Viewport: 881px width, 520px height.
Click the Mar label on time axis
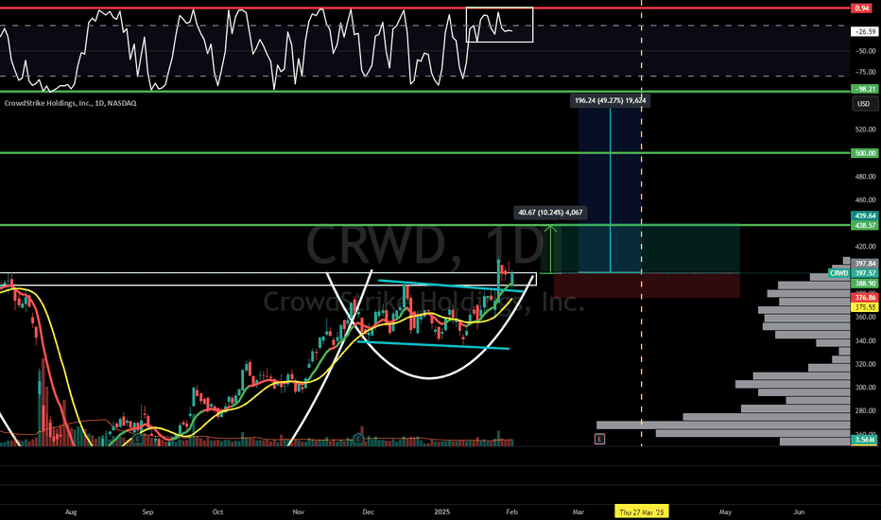click(579, 512)
